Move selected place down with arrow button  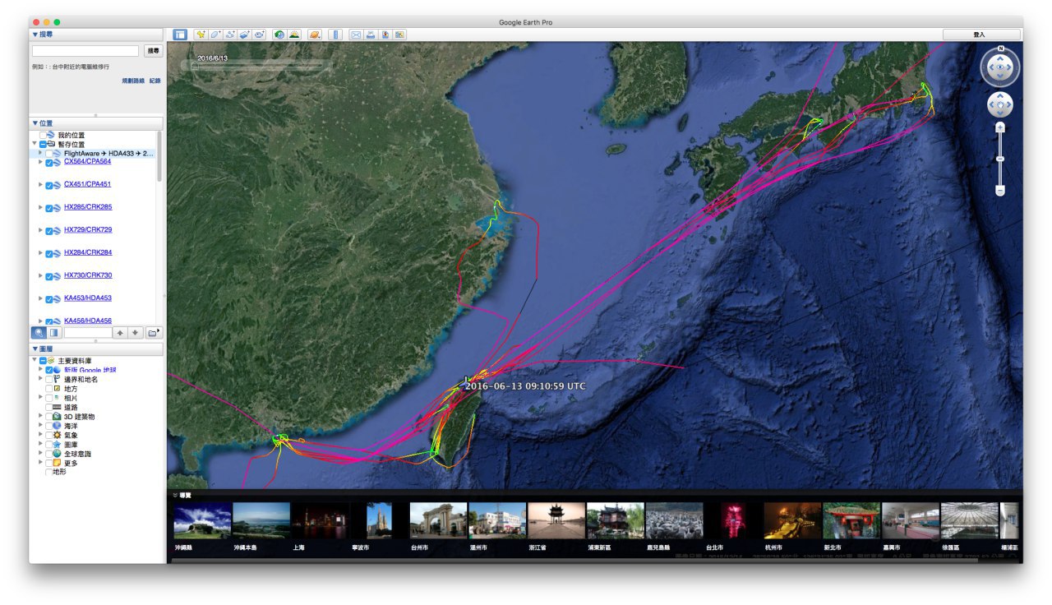(x=135, y=333)
